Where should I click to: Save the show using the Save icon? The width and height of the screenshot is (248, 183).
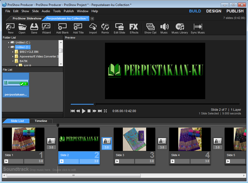tap(34, 28)
